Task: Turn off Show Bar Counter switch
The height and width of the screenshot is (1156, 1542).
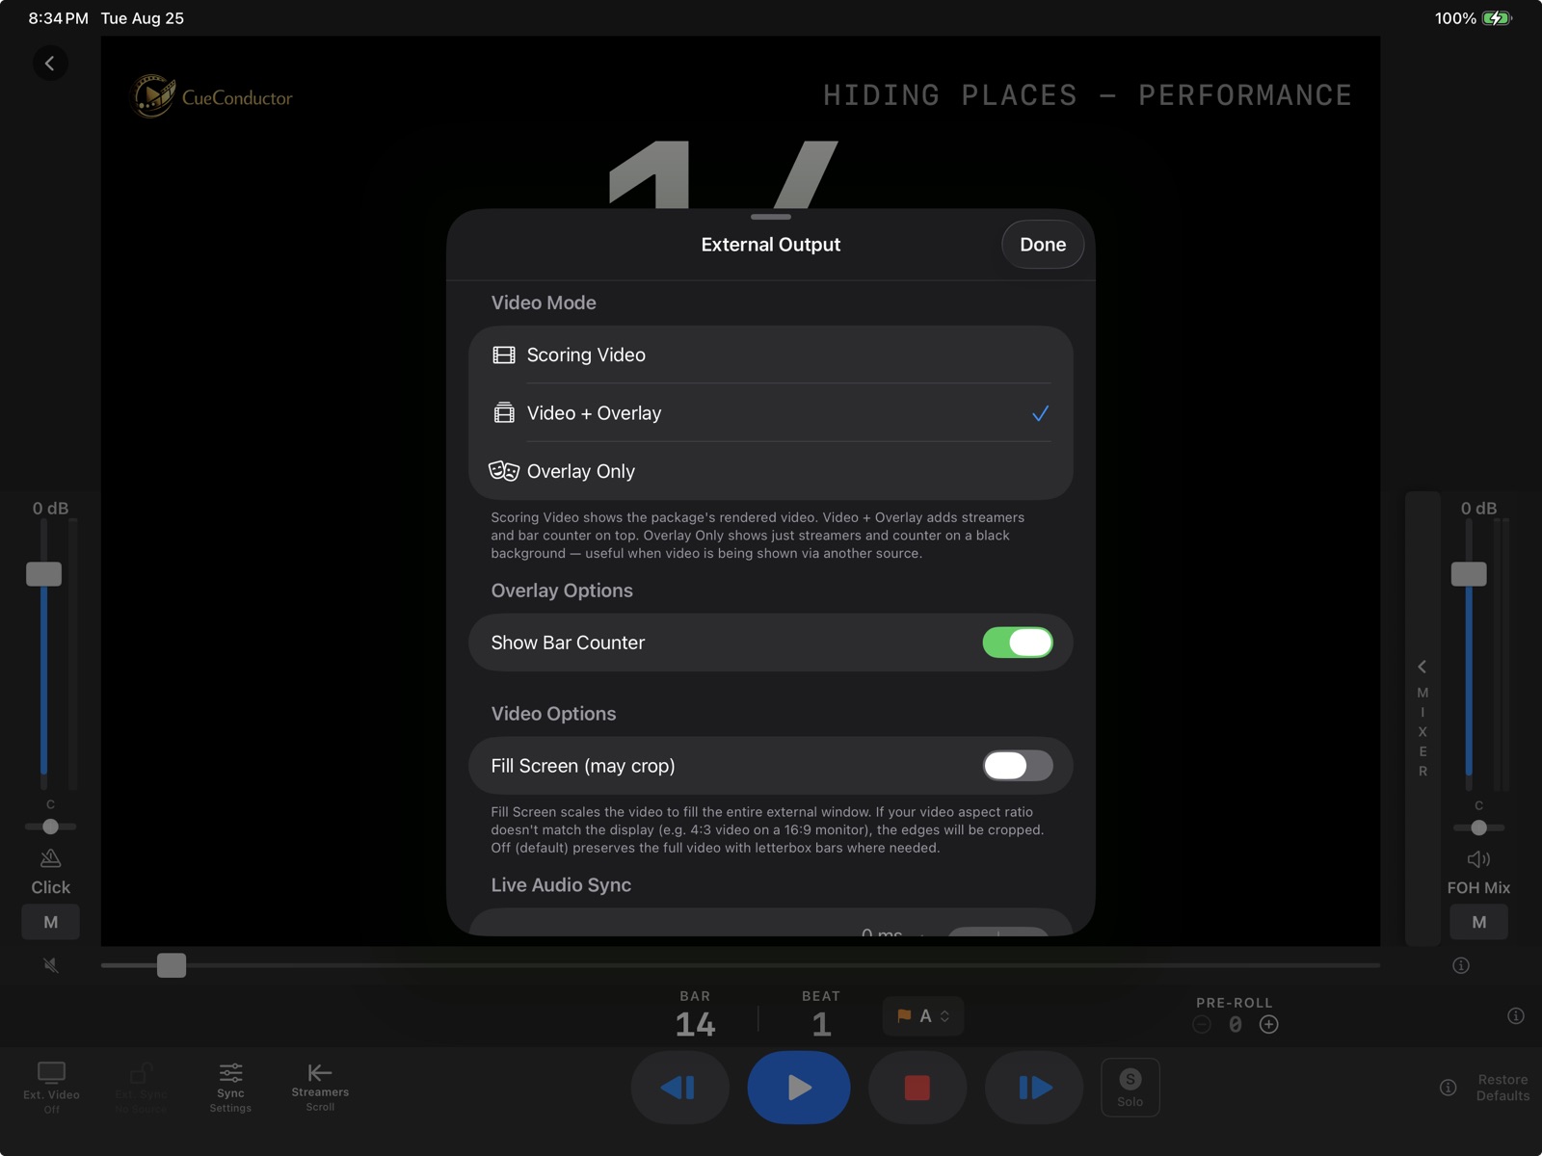Action: [1018, 643]
